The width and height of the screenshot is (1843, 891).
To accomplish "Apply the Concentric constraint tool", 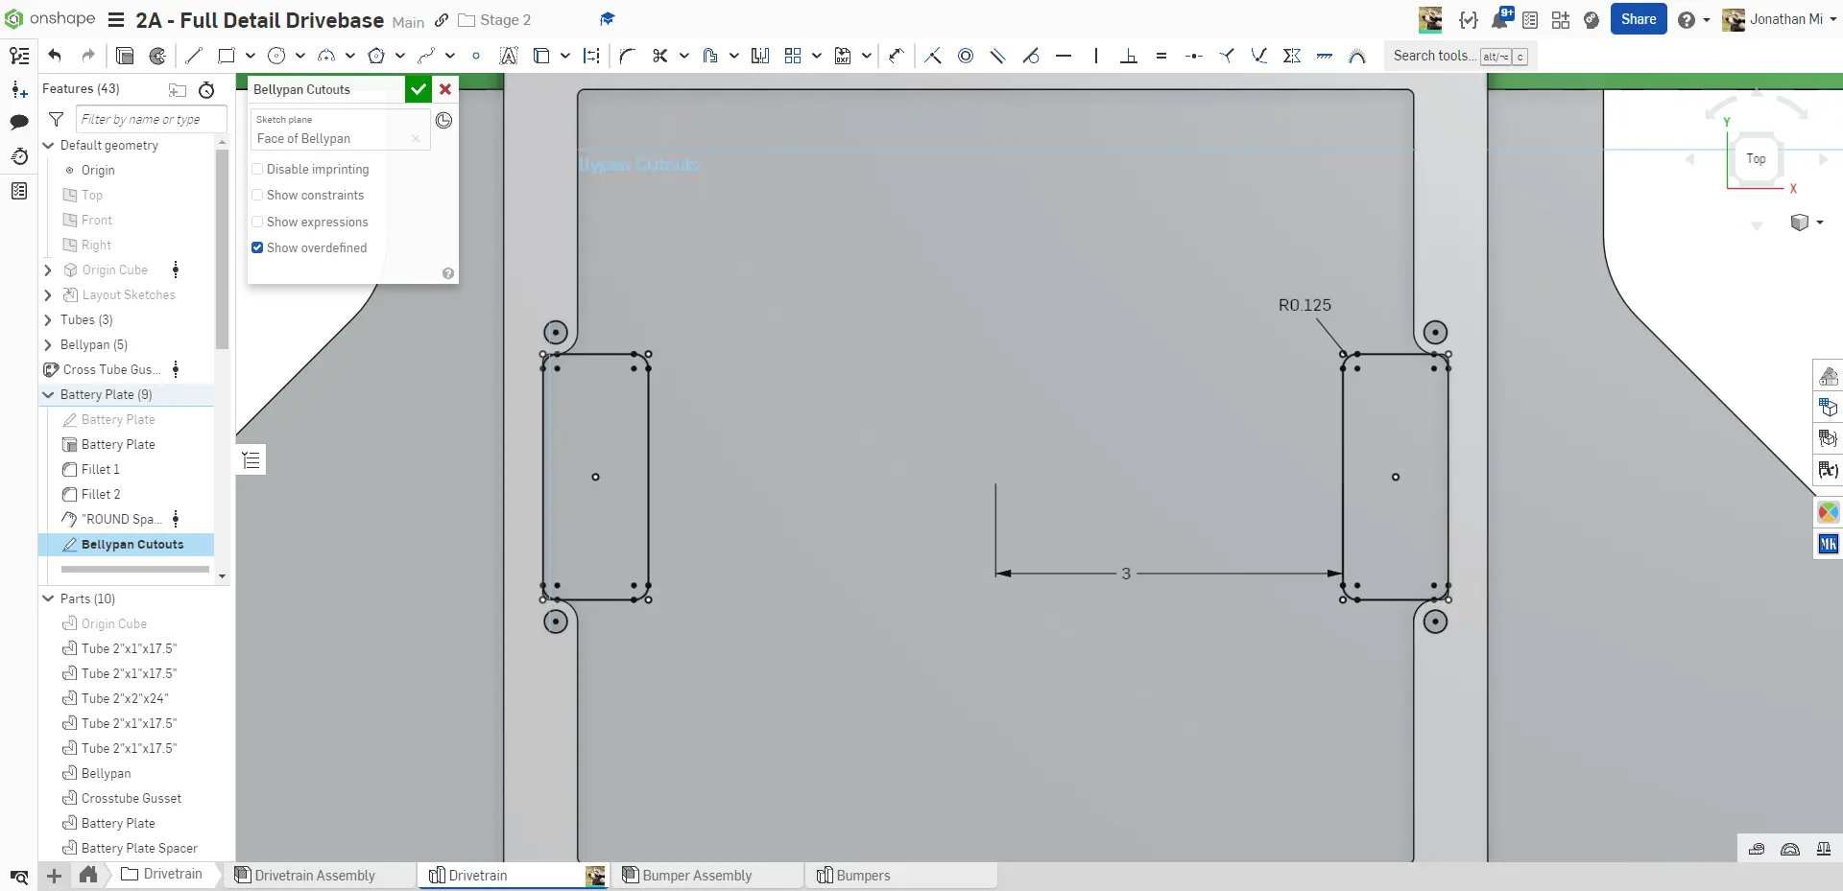I will (x=966, y=56).
